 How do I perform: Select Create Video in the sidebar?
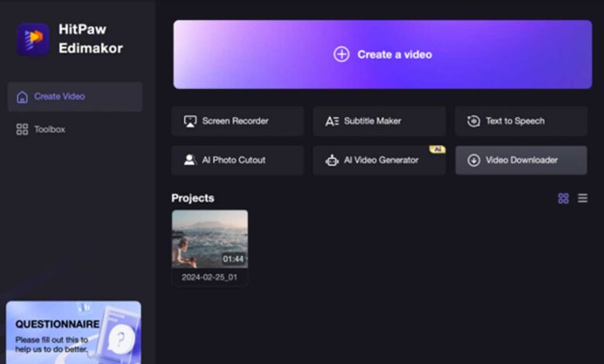click(74, 97)
